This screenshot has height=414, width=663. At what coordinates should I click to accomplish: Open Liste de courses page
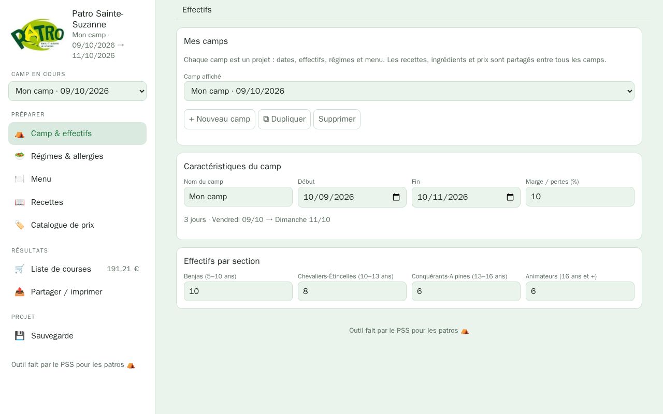(77, 269)
